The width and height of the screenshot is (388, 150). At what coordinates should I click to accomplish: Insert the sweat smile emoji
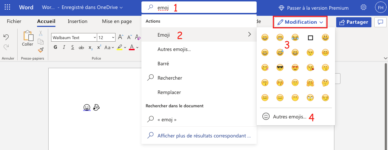click(x=280, y=52)
